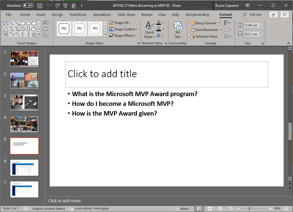
Task: Click the zoom slider
Action: pyautogui.click(x=249, y=208)
